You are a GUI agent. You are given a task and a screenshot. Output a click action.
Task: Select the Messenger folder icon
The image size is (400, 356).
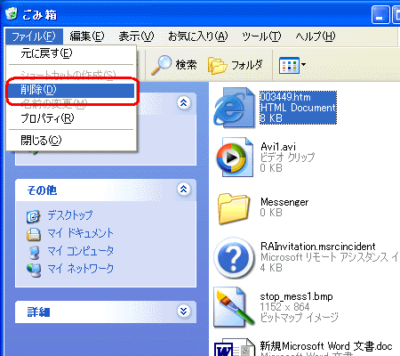(234, 208)
